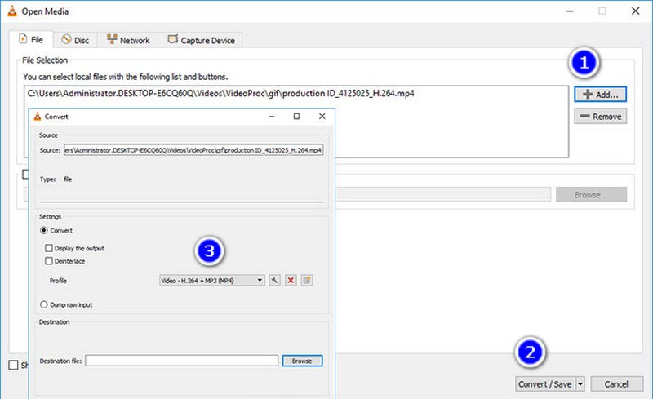653x399 pixels.
Task: Delete selected profile with the red X icon
Action: point(291,280)
